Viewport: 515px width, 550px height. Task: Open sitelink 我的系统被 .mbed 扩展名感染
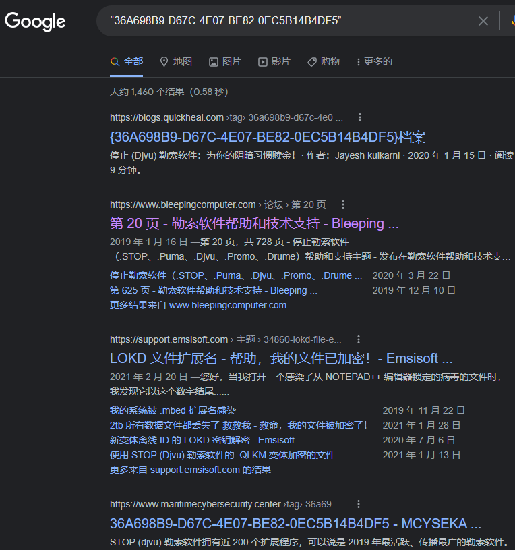[173, 410]
